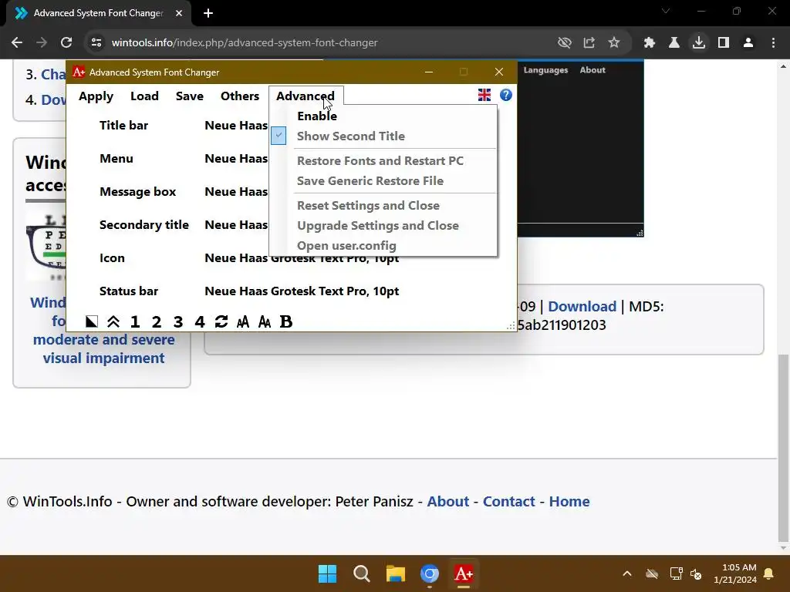The height and width of the screenshot is (592, 790).
Task: Open Chrome downloads icon
Action: tap(698, 43)
